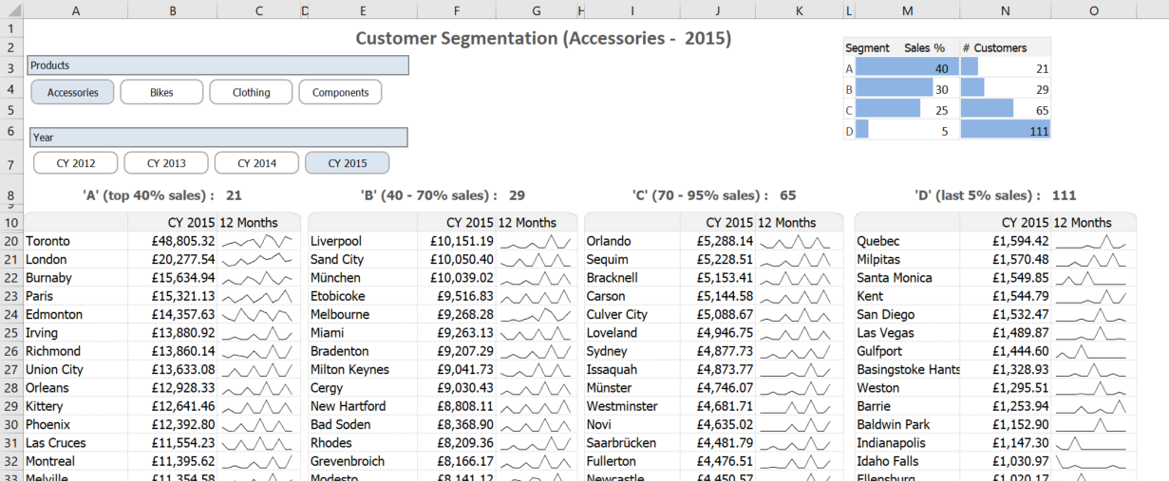Select CY 2013 in Year slicer

[166, 163]
